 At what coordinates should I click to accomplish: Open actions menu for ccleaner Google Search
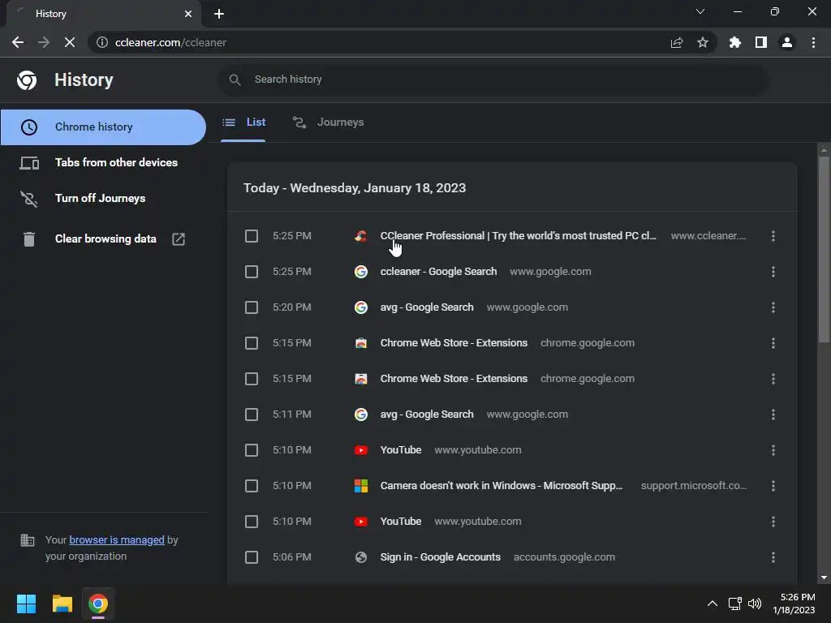click(x=773, y=272)
